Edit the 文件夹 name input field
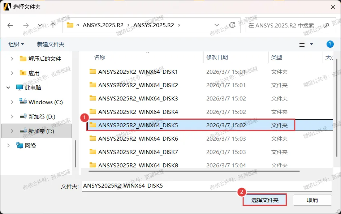Viewport: 341px width, 214px height. click(x=207, y=186)
